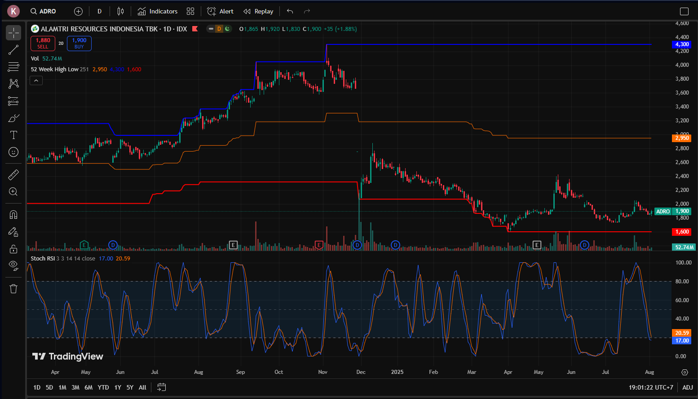The height and width of the screenshot is (399, 698).
Task: Select the brush drawing tool
Action: click(x=13, y=118)
